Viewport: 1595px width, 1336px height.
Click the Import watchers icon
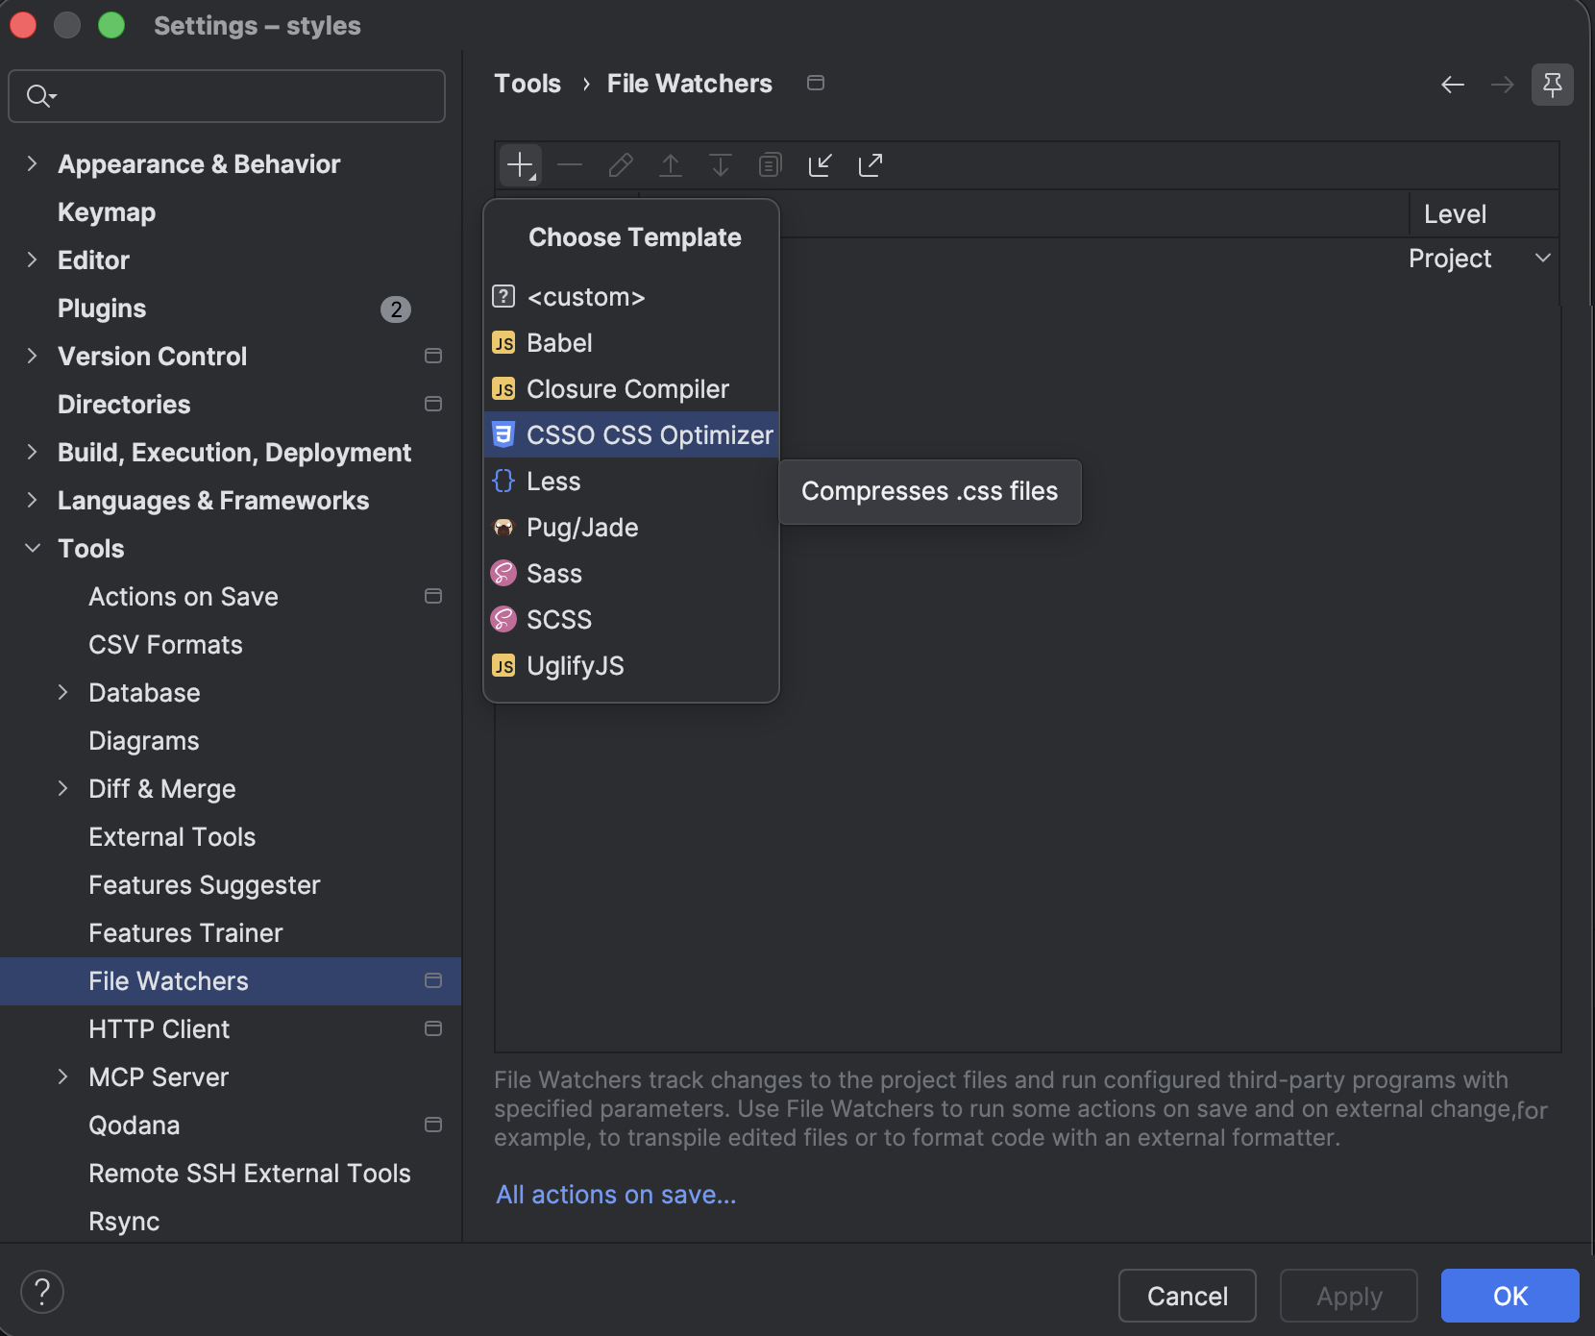[x=820, y=165]
